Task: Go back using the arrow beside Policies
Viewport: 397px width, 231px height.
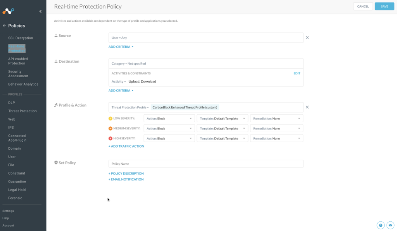Action: [4, 26]
